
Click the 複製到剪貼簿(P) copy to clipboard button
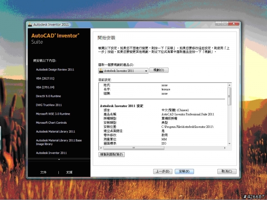tap(111, 155)
